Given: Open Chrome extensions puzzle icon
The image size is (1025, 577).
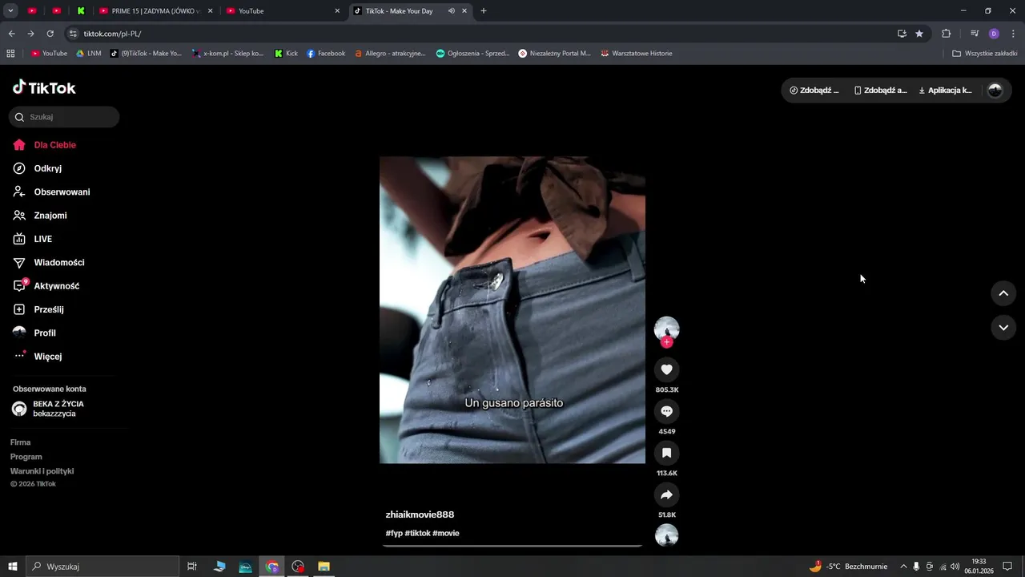Looking at the screenshot, I should coord(947,34).
